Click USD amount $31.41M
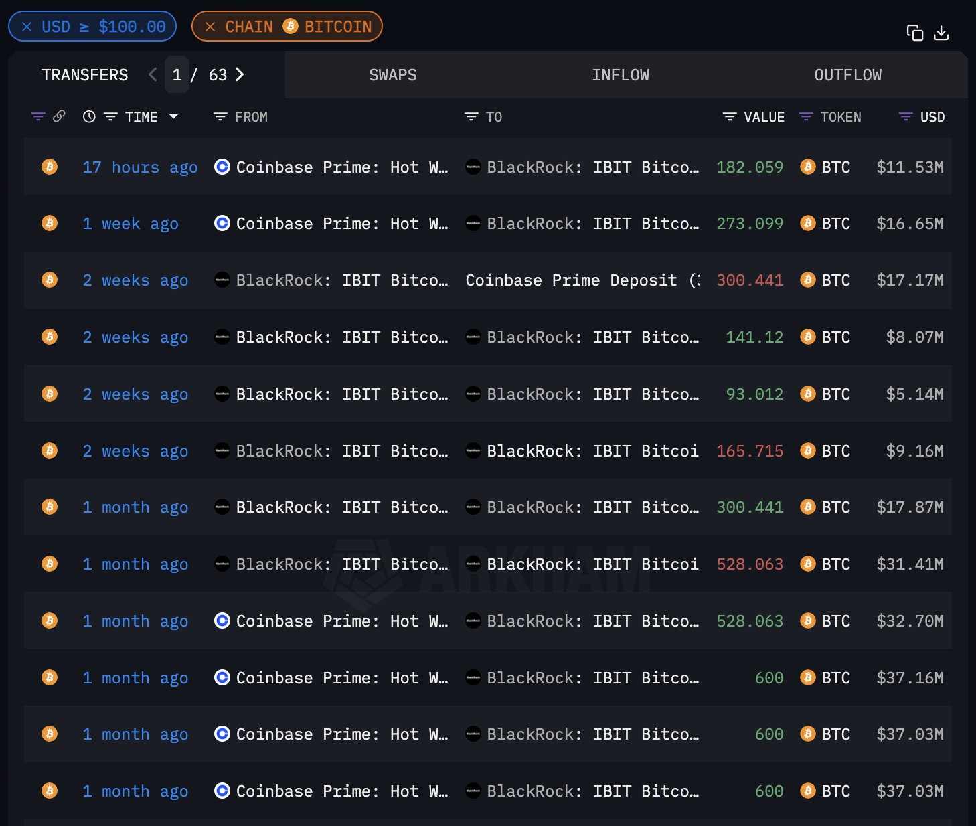This screenshot has width=976, height=826. [910, 564]
